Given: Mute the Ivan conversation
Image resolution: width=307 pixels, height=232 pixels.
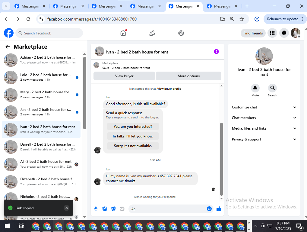Looking at the screenshot, I should 255,88.
